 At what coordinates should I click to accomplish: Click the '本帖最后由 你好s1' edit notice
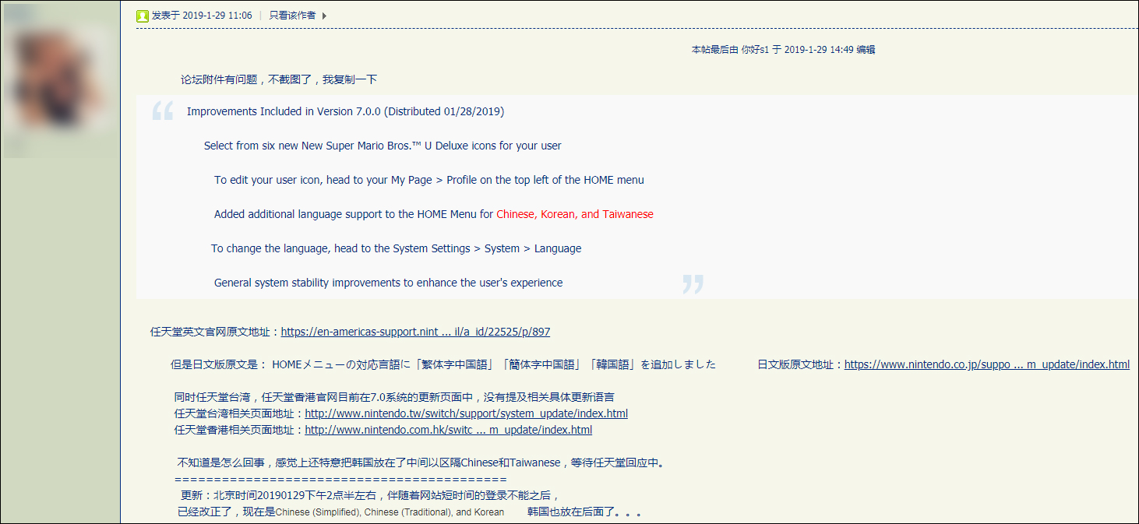click(x=783, y=49)
